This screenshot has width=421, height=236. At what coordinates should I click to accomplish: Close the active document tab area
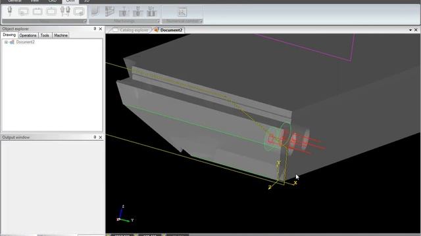point(416,30)
